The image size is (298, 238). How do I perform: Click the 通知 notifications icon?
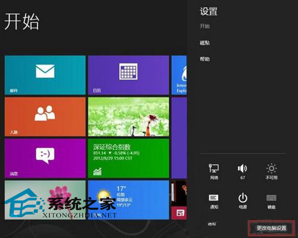click(214, 201)
